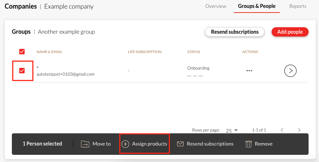Open the Reports tab
319x162 pixels.
pos(297,6)
